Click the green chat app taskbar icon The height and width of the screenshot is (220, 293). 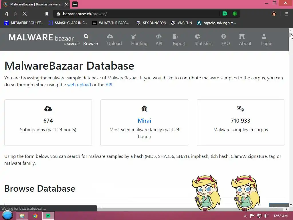48,216
